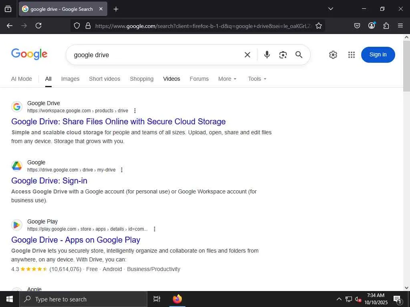Go back to the previous page
410x307 pixels.
coord(10,26)
